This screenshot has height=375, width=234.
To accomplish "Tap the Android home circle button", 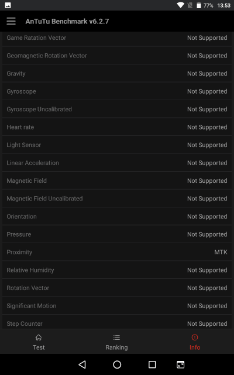I will point(117,364).
